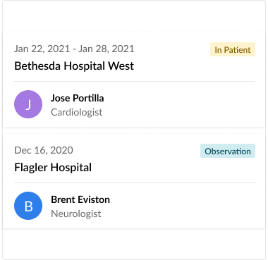Click the Jose Portilla provider name

click(x=78, y=98)
